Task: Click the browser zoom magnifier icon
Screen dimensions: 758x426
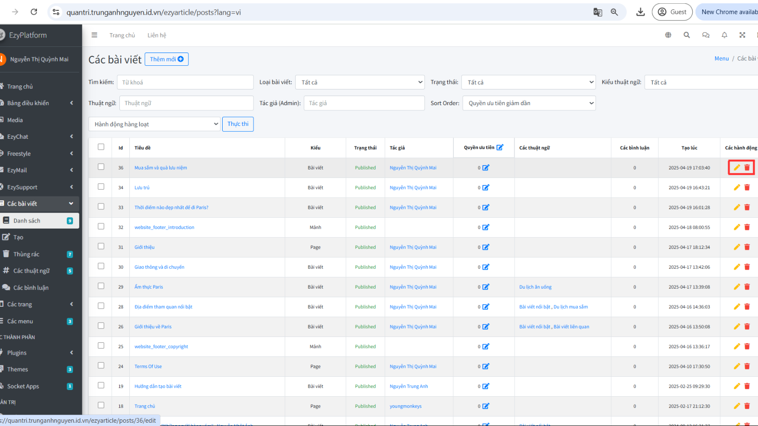Action: coord(614,12)
